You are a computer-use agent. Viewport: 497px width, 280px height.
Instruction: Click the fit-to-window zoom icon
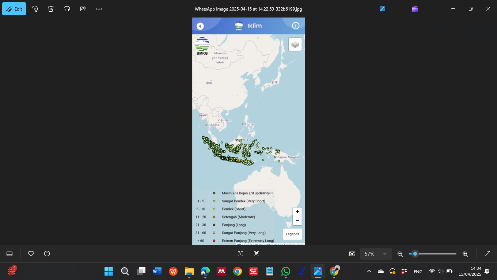click(x=352, y=254)
